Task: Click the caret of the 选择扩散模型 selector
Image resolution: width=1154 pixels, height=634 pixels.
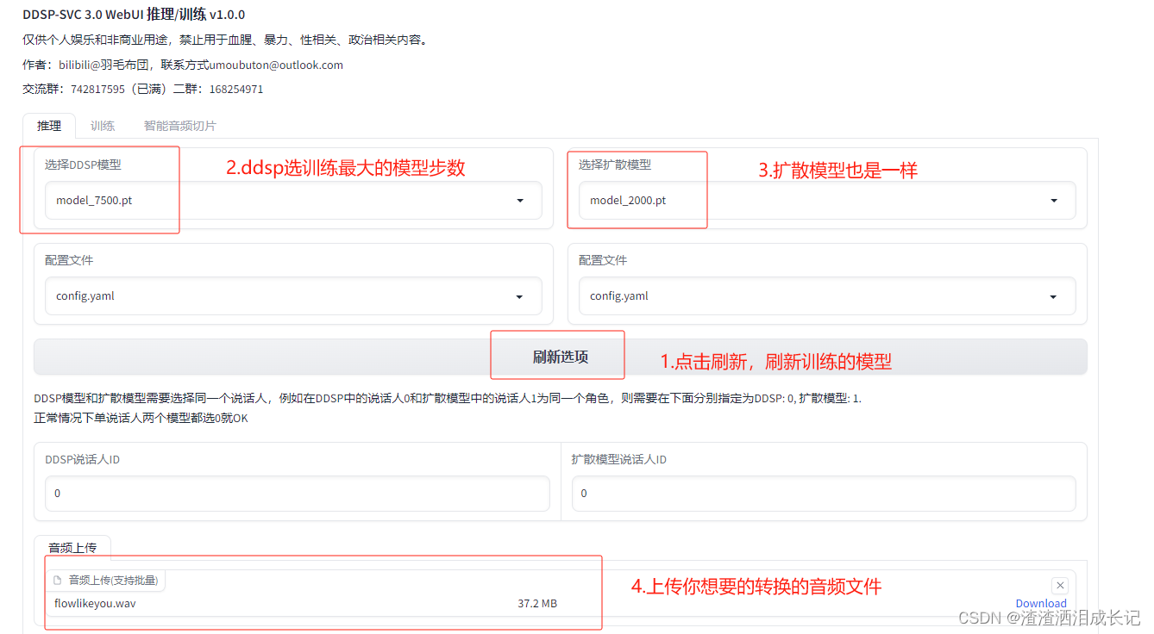Action: [1053, 200]
